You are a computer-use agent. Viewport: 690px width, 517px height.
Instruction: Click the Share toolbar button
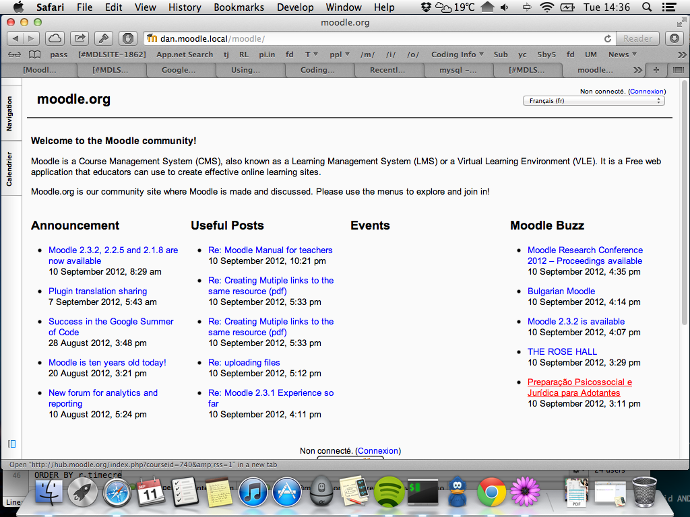tap(80, 38)
